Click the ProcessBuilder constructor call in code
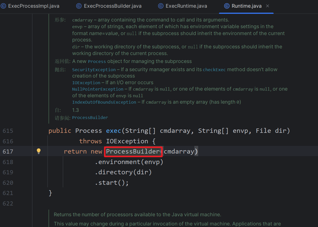The height and width of the screenshot is (227, 318). [133, 152]
